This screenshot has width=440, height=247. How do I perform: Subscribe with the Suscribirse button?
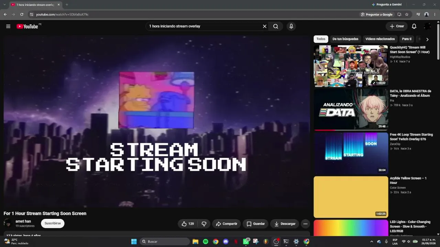pyautogui.click(x=53, y=223)
